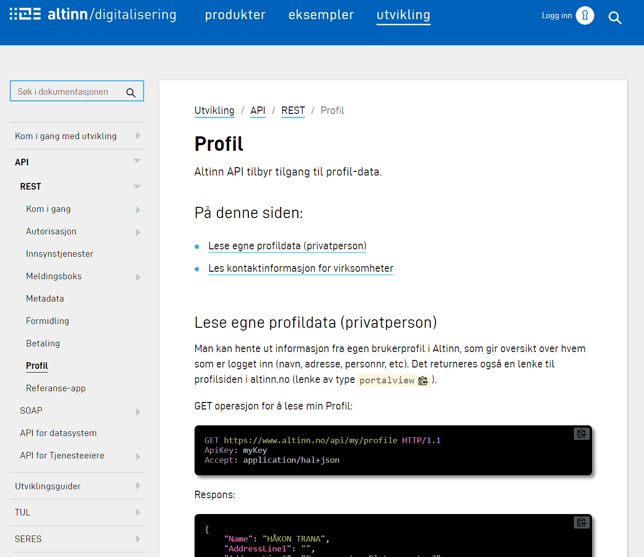This screenshot has height=557, width=644.
Task: Open SERES sidebar item
Action: 28,539
